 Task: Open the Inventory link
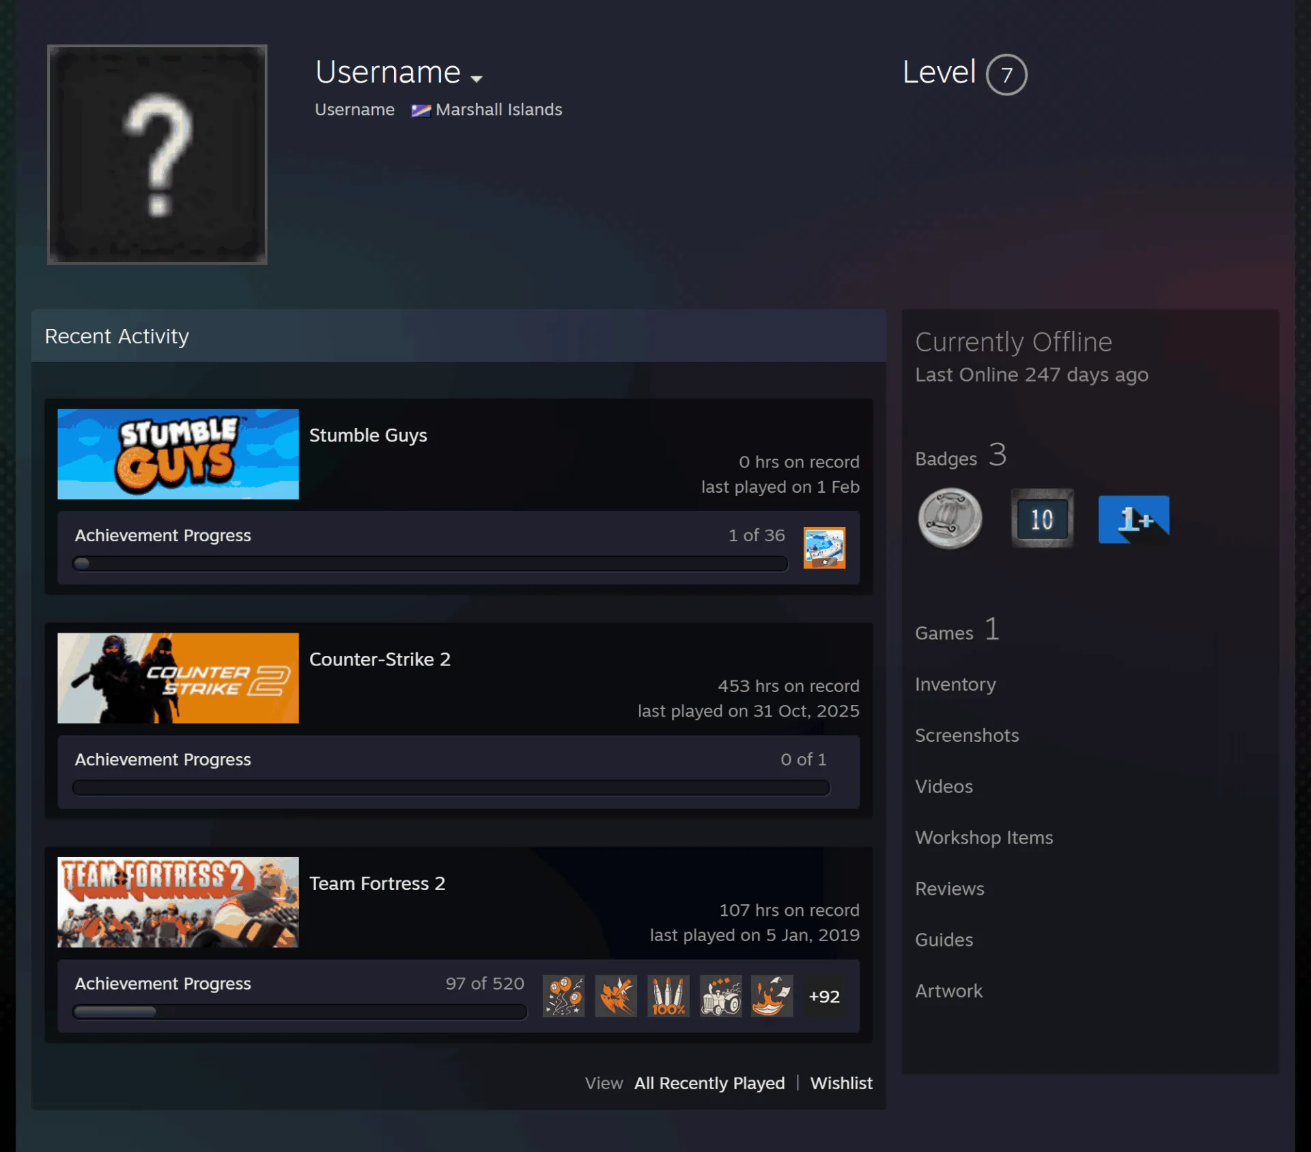pos(955,684)
